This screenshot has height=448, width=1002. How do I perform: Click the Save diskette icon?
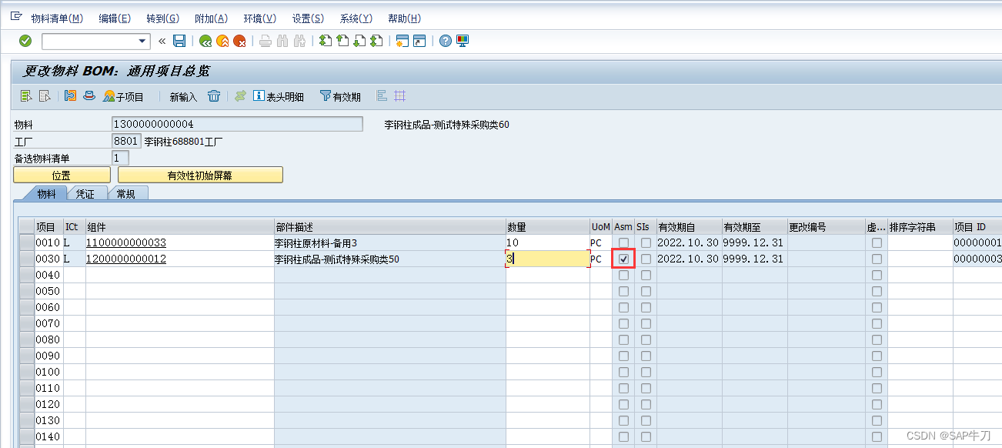179,41
